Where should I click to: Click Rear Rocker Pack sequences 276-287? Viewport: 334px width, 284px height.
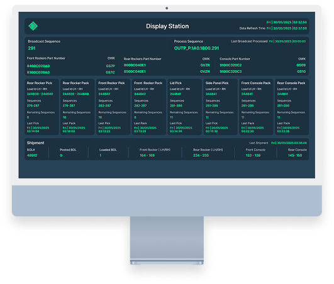tap(69, 105)
